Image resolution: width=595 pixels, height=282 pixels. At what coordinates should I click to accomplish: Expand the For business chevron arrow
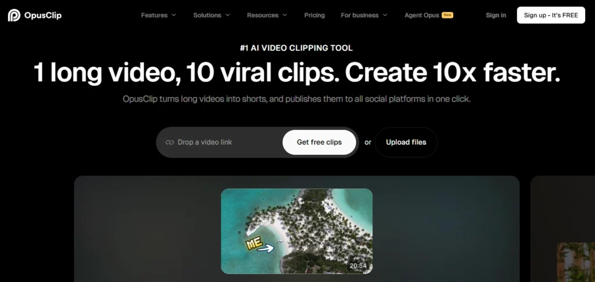(x=385, y=15)
